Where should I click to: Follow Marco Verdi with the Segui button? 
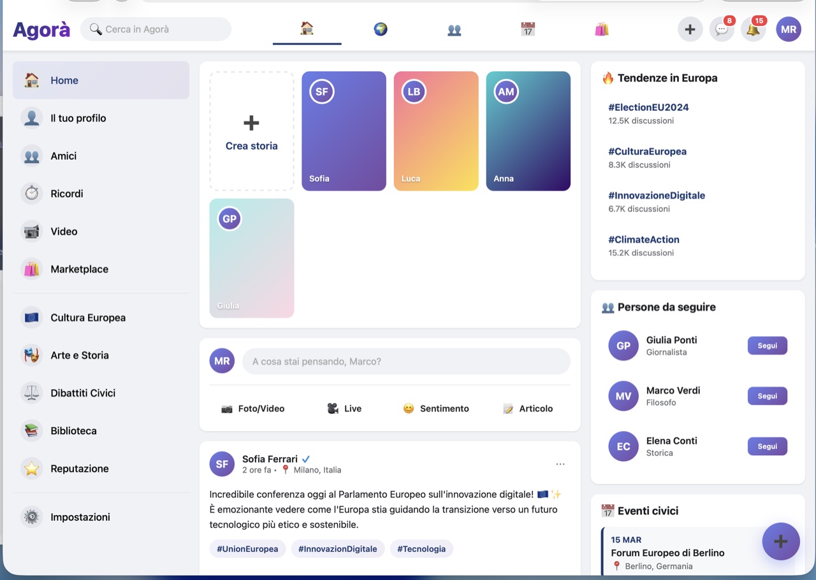click(x=768, y=396)
